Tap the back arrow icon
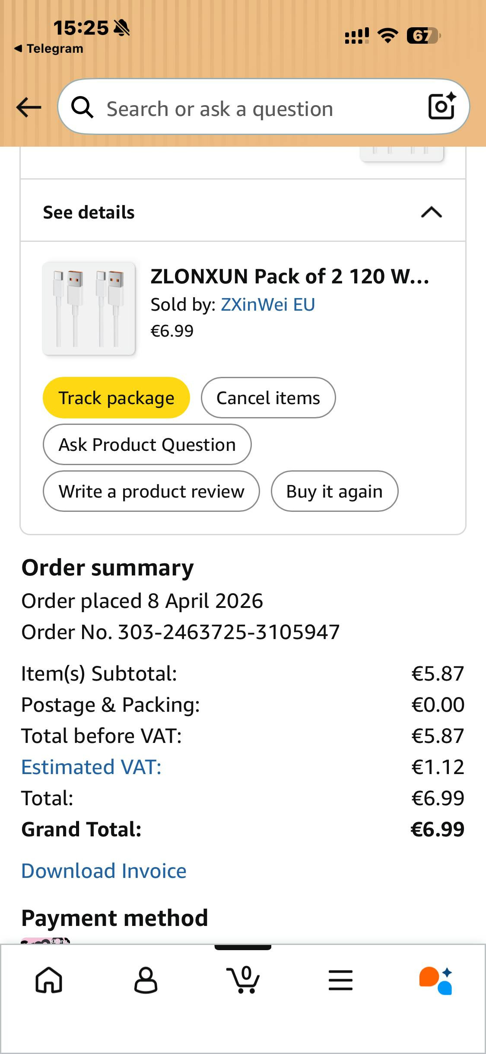The width and height of the screenshot is (486, 1054). tap(29, 107)
